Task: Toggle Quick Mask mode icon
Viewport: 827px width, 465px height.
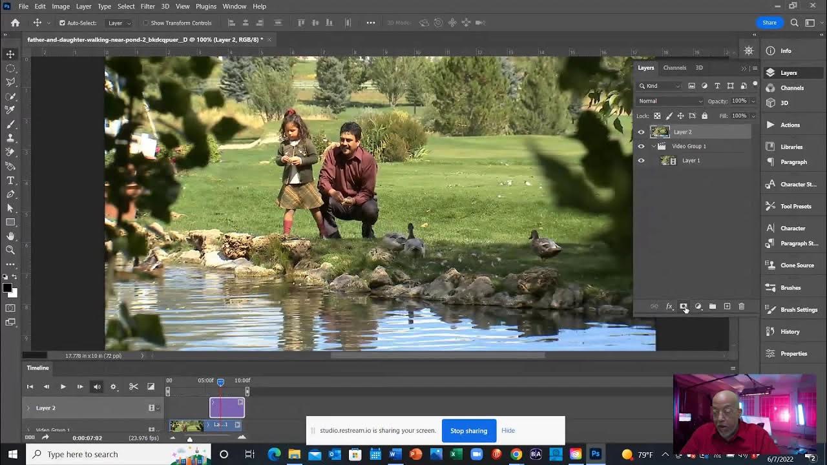Action: (x=10, y=308)
